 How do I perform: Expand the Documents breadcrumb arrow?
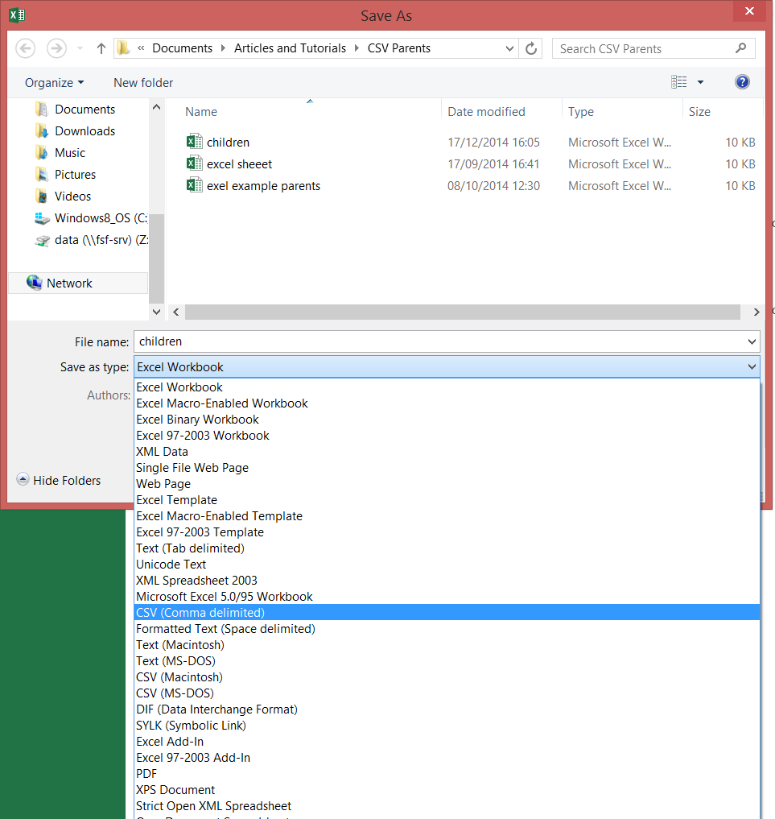[x=224, y=48]
